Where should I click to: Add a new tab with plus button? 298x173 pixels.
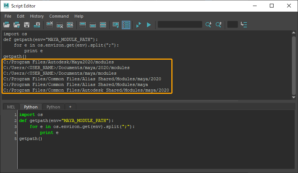pos(70,107)
